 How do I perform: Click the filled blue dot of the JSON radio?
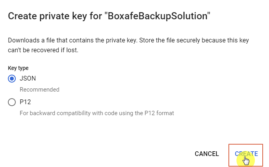point(12,79)
